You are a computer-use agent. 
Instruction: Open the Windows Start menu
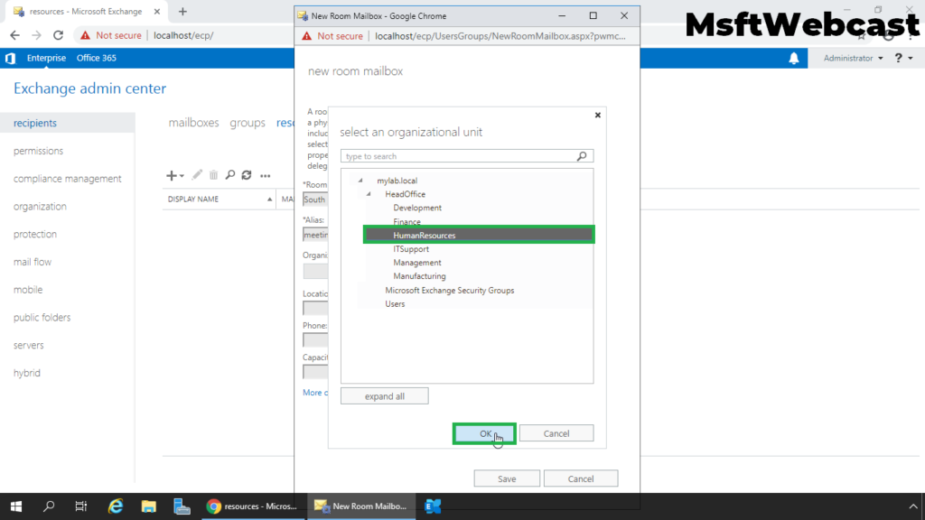point(16,506)
